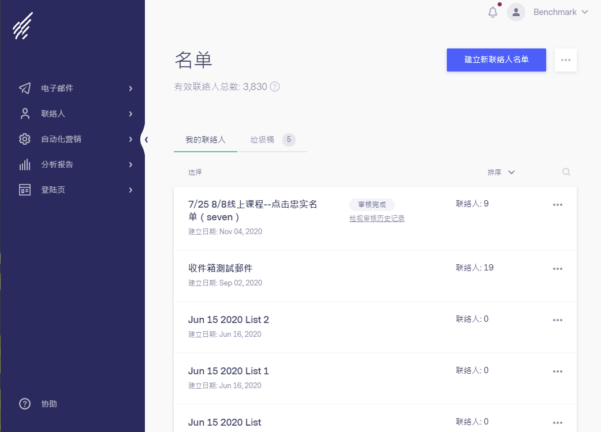Open options menu for Jun 15 2020 List 1
Screen dimensions: 601x432
[558, 371]
